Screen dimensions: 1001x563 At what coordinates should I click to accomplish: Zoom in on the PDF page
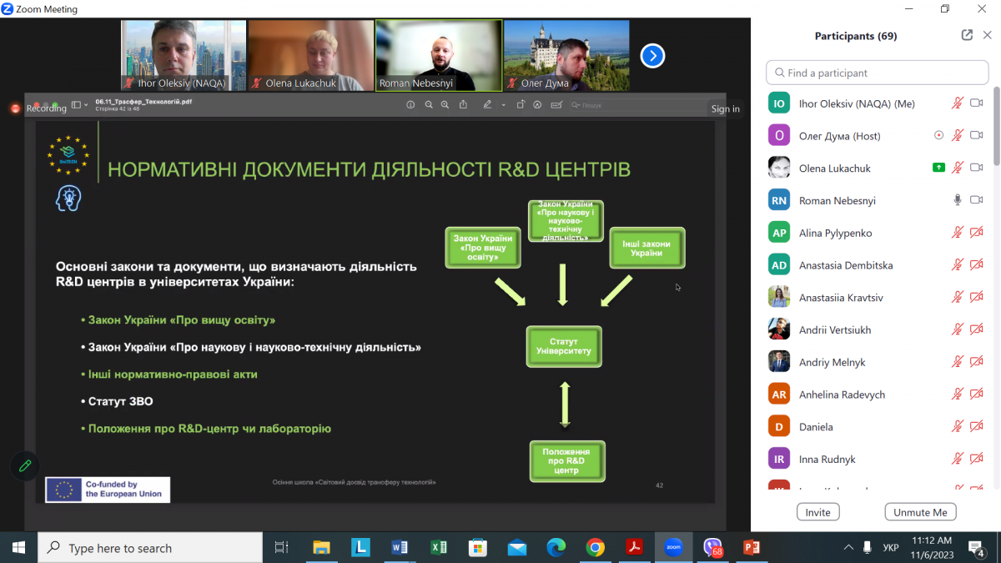click(x=445, y=105)
